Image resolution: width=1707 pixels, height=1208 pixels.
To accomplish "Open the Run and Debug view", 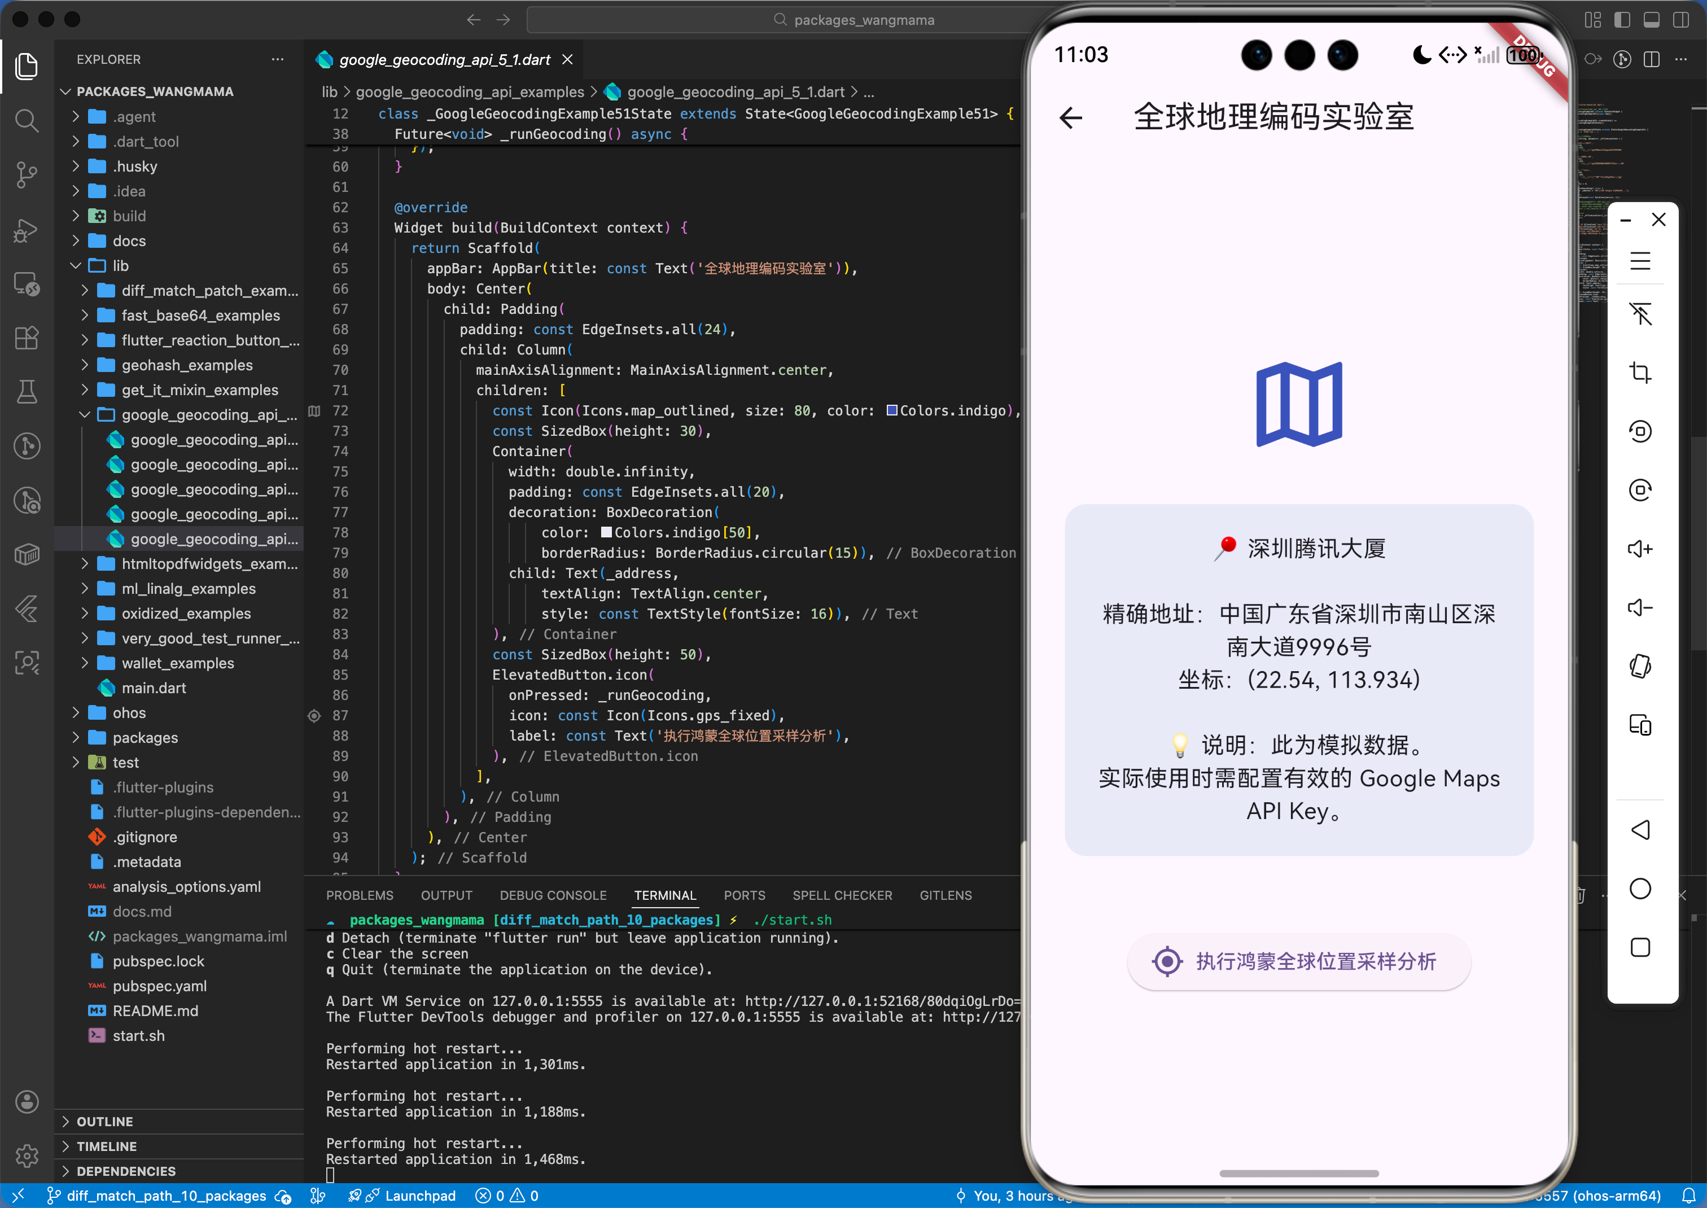I will [27, 230].
